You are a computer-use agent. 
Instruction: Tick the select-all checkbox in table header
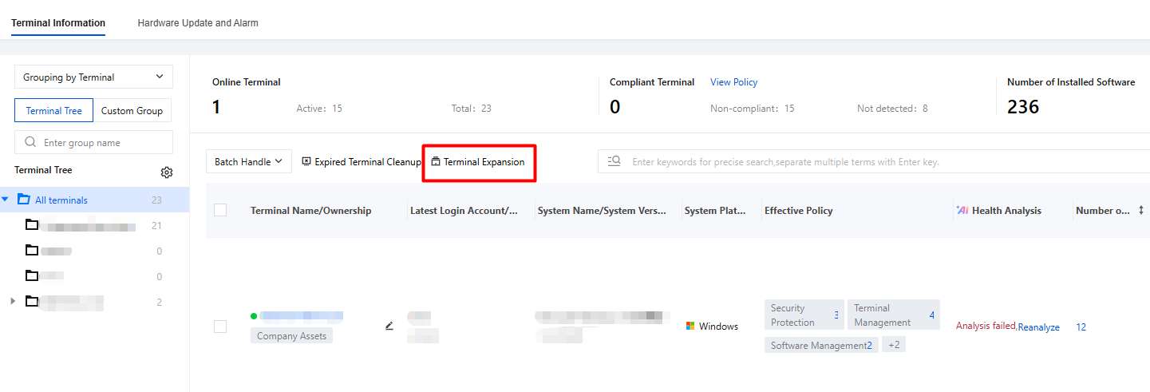pos(220,210)
